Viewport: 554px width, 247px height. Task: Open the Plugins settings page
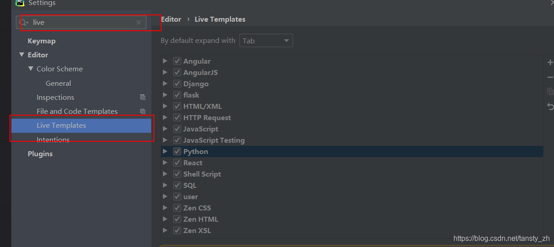(x=40, y=154)
